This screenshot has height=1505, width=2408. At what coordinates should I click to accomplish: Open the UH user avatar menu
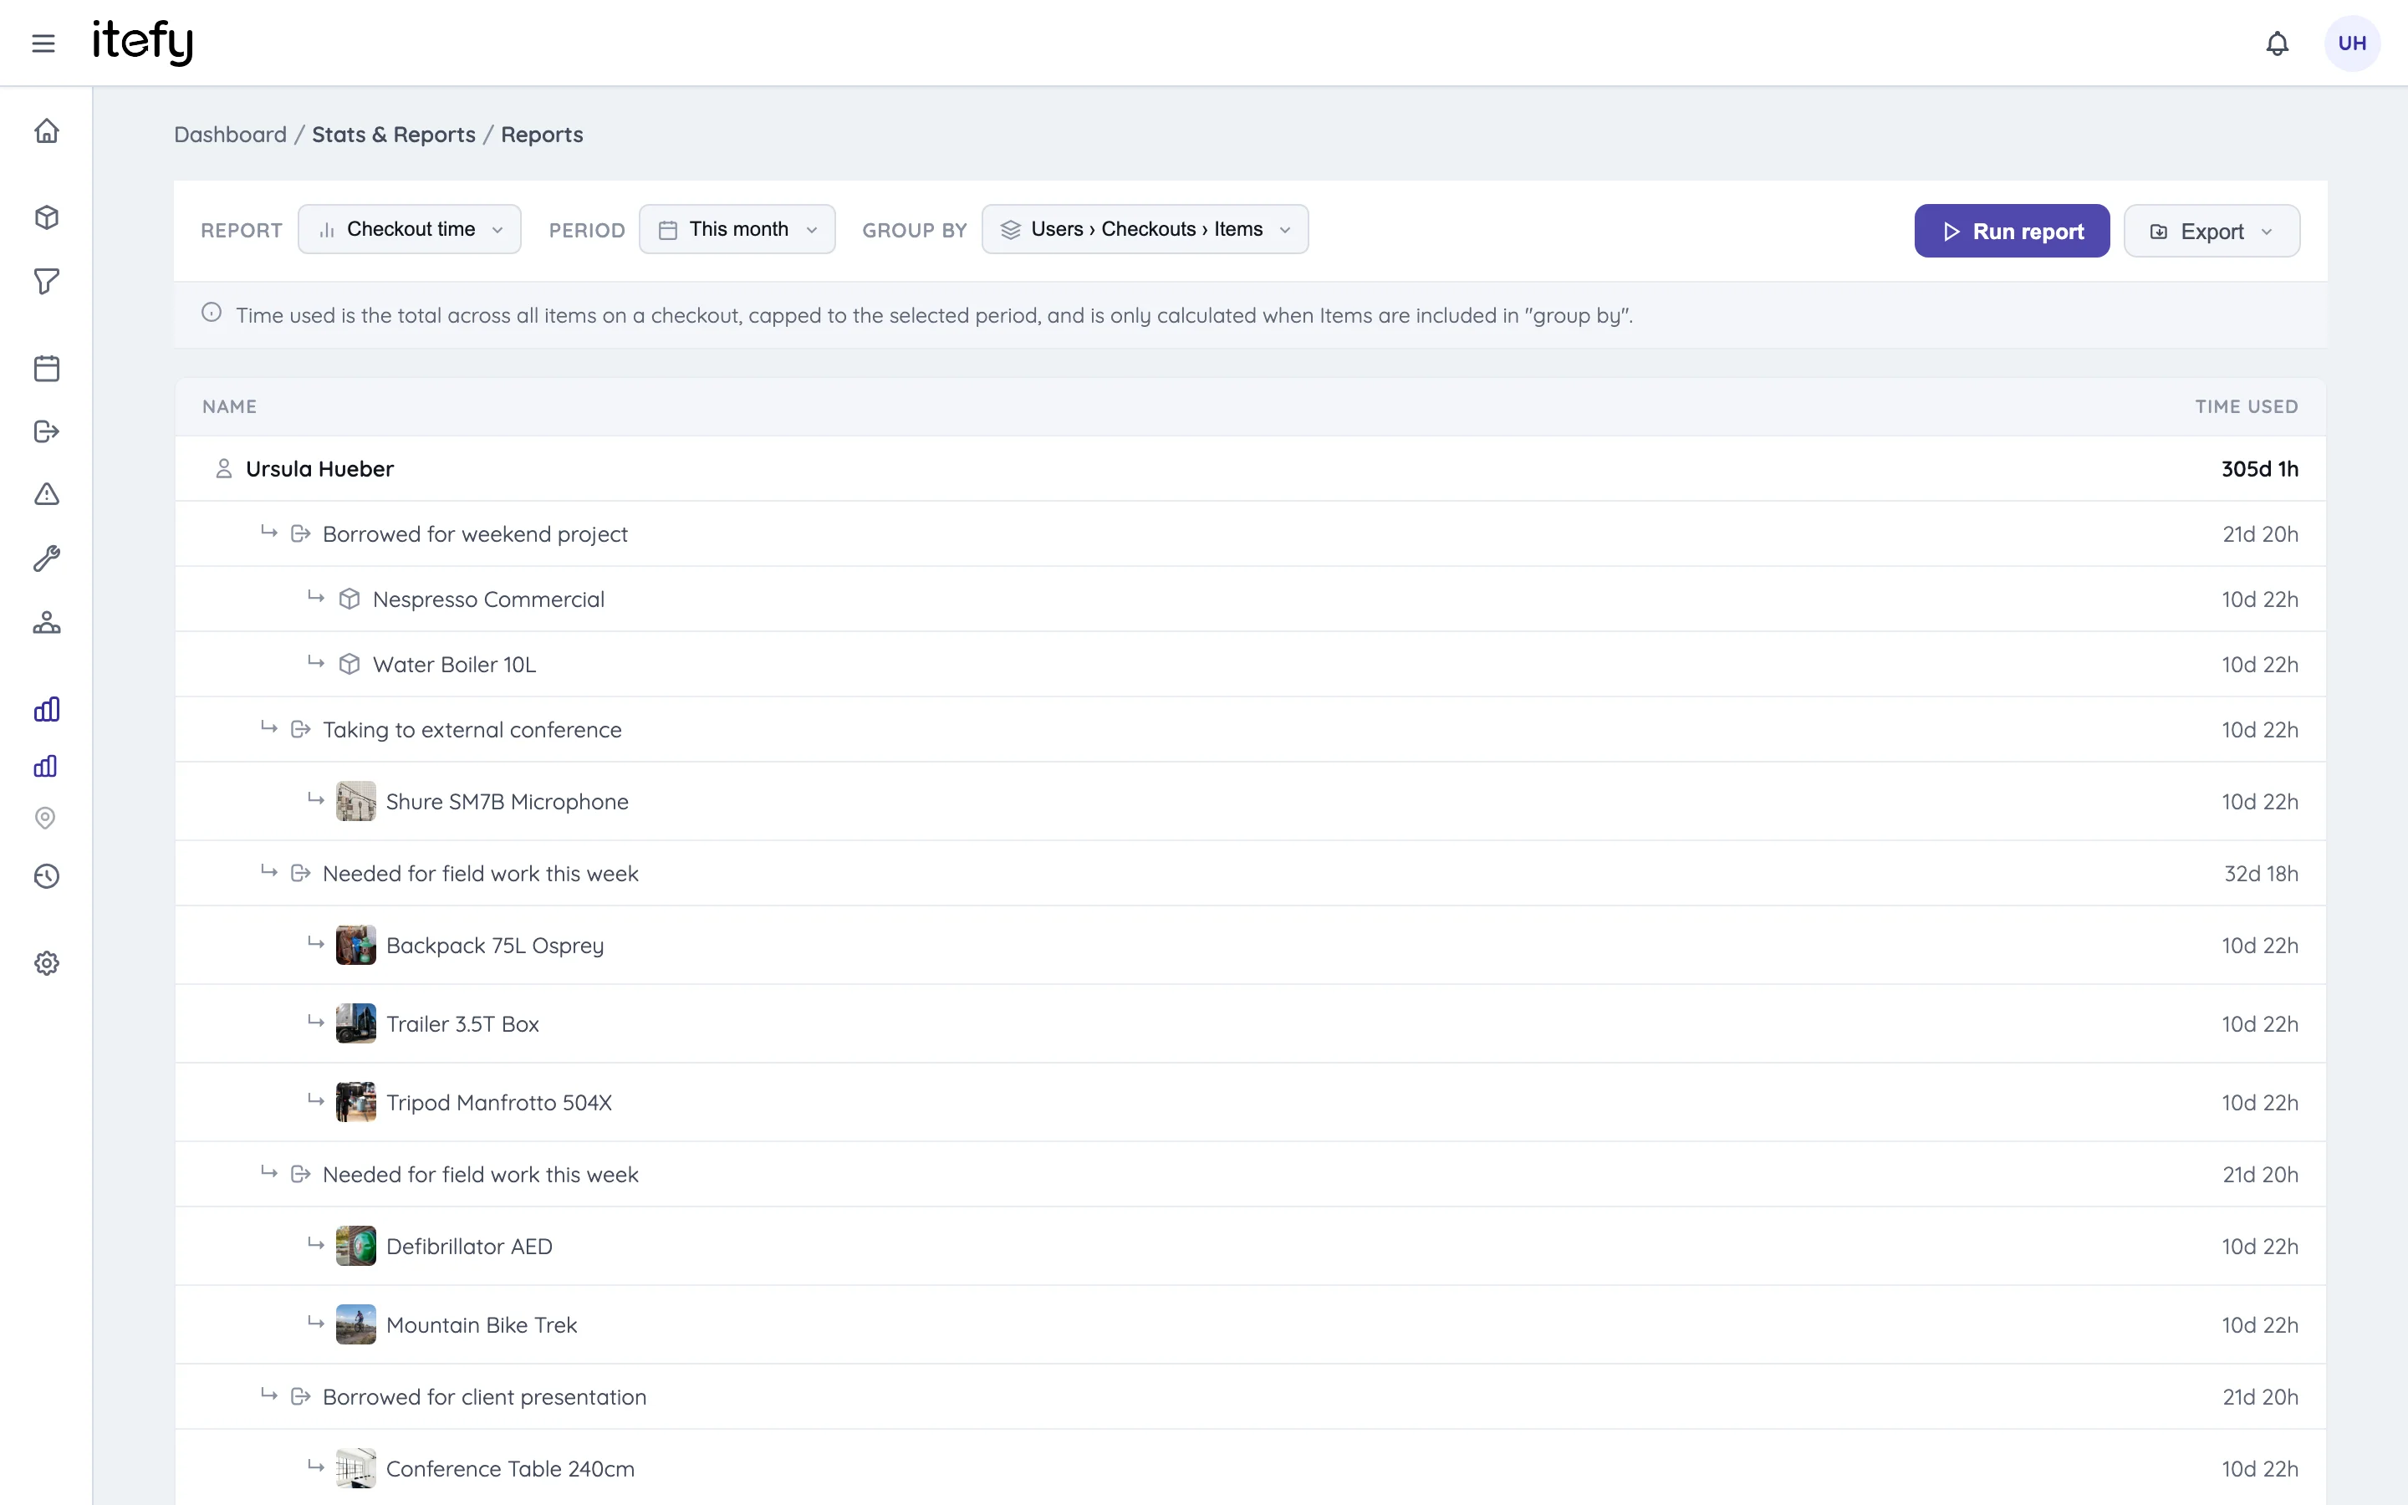tap(2351, 43)
